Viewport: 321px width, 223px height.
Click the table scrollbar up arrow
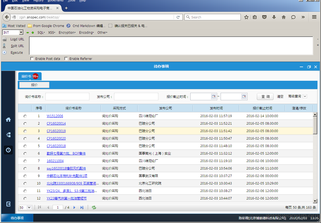(315, 114)
